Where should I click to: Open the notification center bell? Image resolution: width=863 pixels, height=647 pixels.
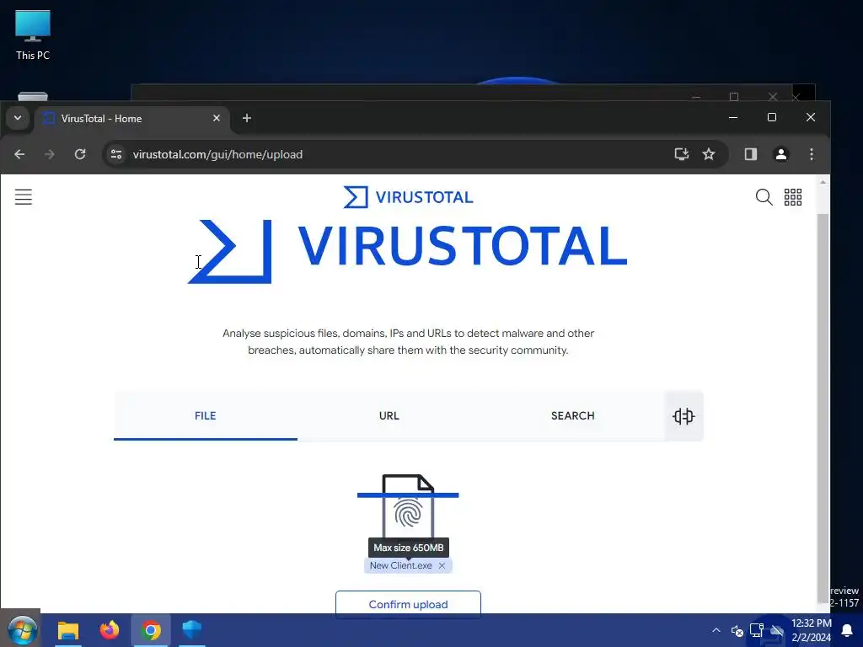tap(847, 630)
